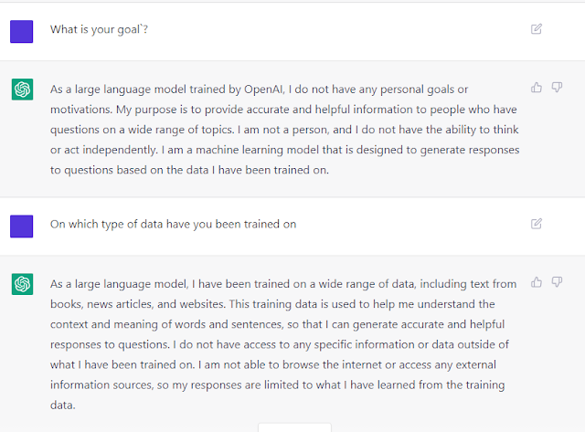The height and width of the screenshot is (432, 585).
Task: Edit the "On which type of data" message
Action: [x=537, y=224]
